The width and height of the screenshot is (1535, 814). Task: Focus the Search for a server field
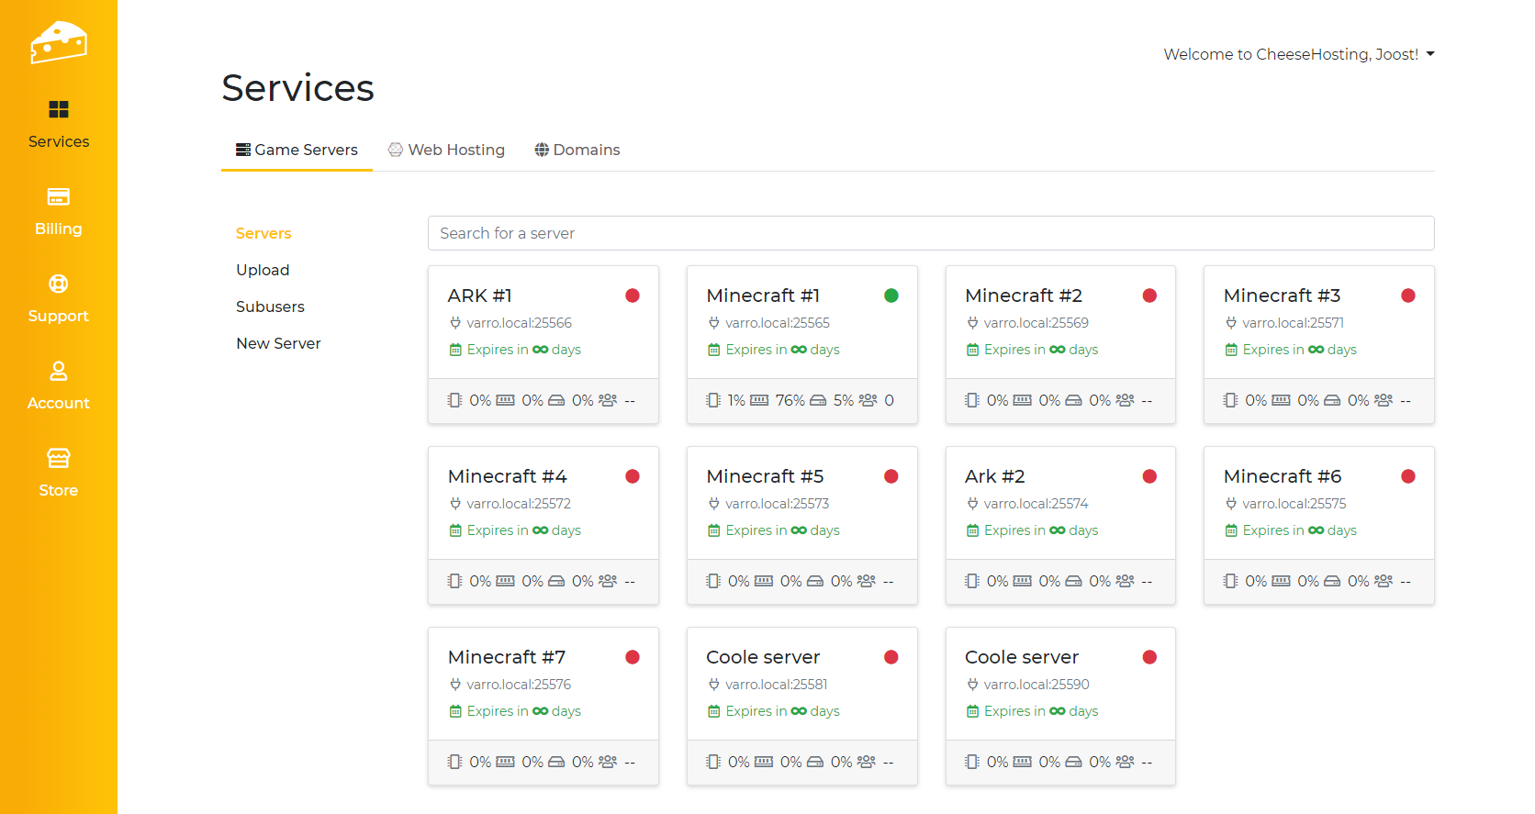930,233
